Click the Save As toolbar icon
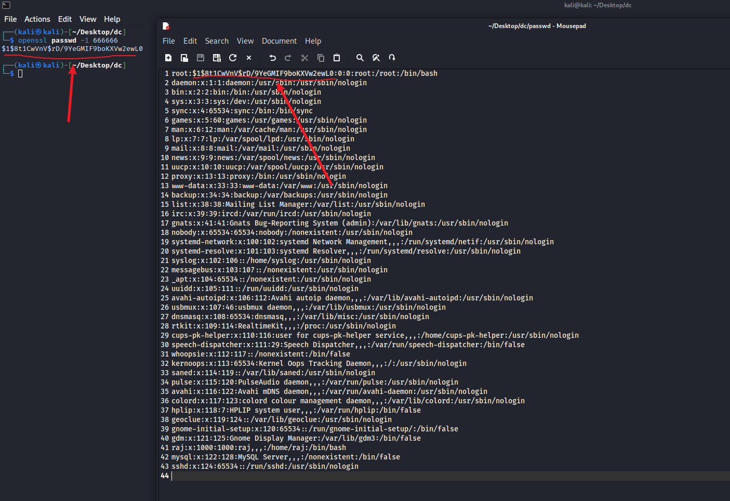730x501 pixels. pos(217,58)
